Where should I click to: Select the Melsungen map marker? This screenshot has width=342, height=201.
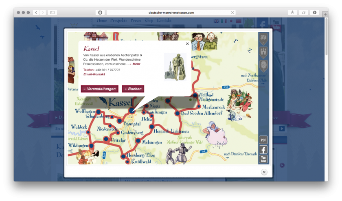tap(138, 141)
